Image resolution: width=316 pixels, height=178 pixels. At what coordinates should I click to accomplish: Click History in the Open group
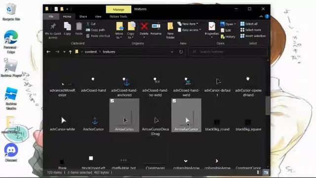point(228,37)
